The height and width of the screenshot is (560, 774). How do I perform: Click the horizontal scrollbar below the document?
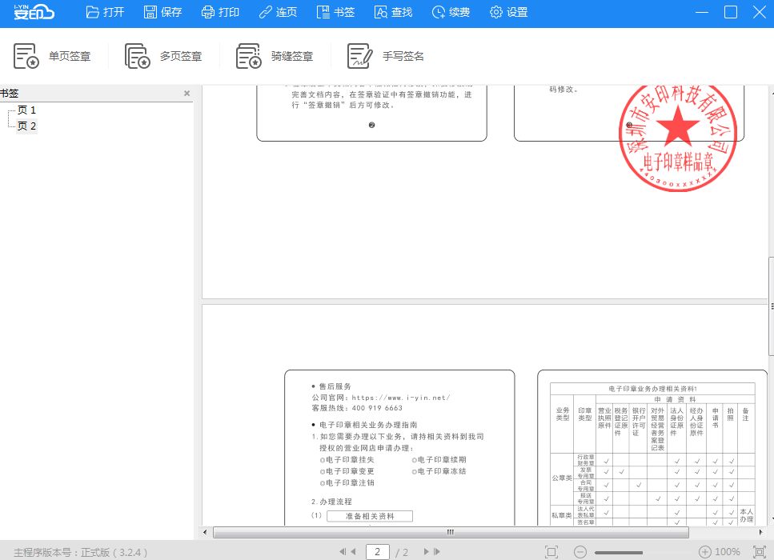[449, 532]
